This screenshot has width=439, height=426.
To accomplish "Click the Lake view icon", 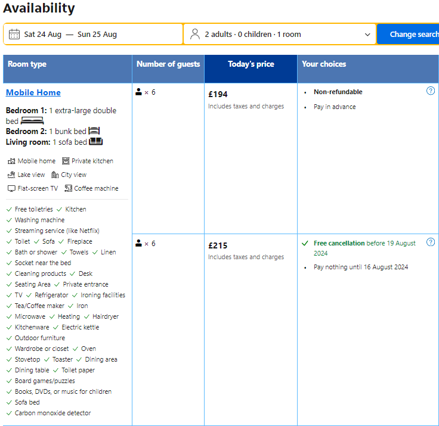I will tap(11, 175).
